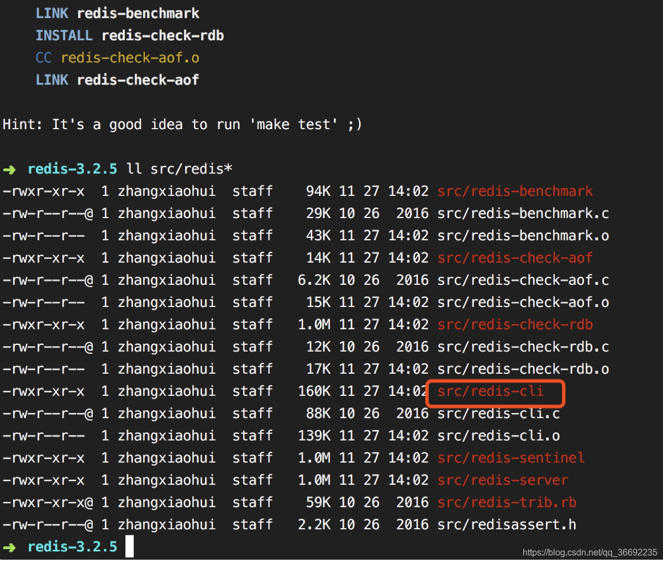Click the file name src/redis-benchmark.o
Screen dimensions: 663x563
click(523, 236)
